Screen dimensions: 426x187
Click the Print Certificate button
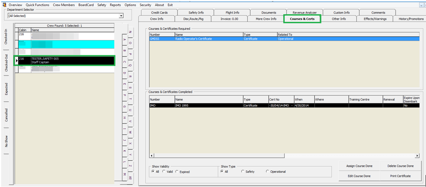tap(401, 176)
